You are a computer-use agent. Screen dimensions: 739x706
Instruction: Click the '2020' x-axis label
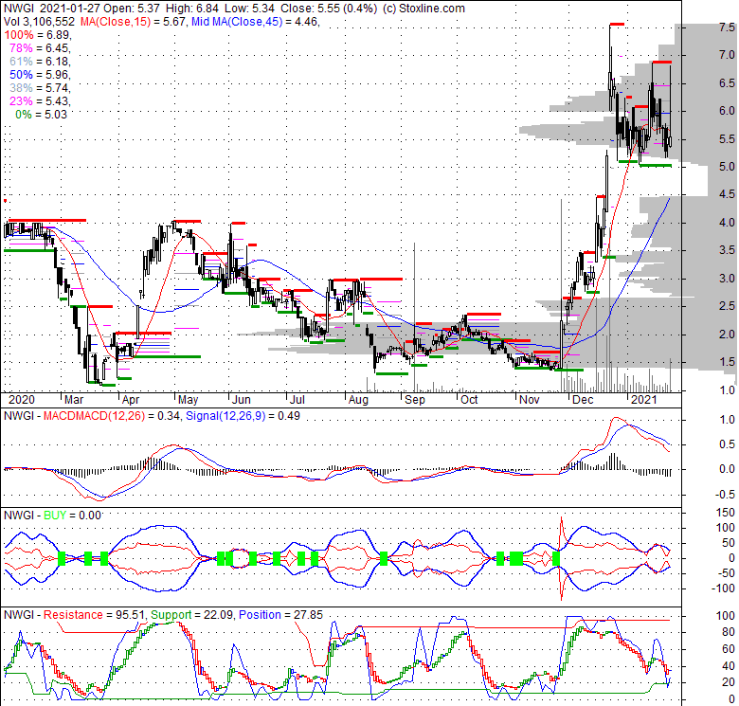pos(22,400)
